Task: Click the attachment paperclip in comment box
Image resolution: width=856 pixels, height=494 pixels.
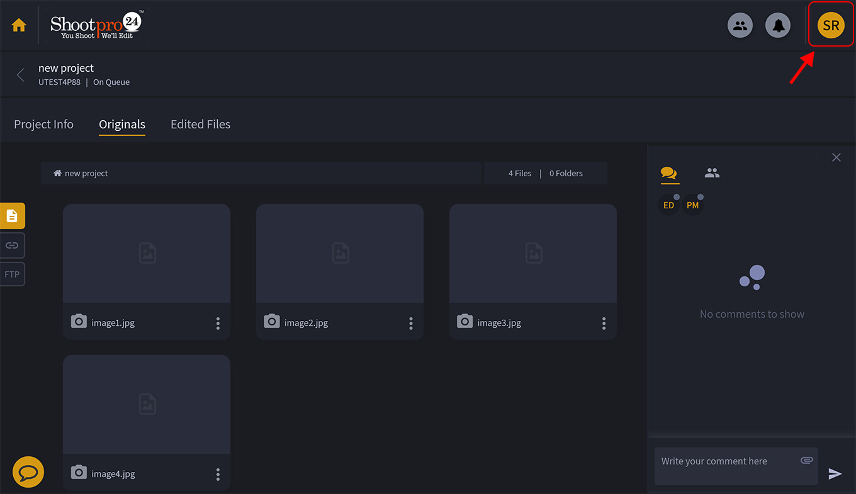Action: point(806,461)
